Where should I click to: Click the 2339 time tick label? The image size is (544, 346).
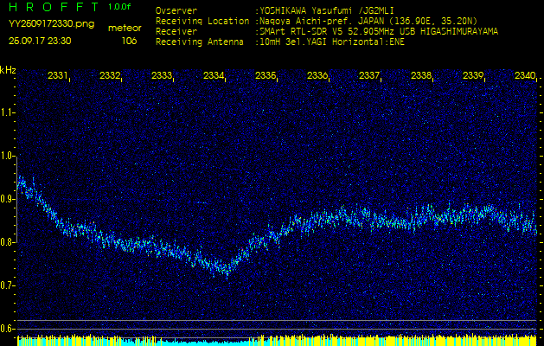coord(473,76)
